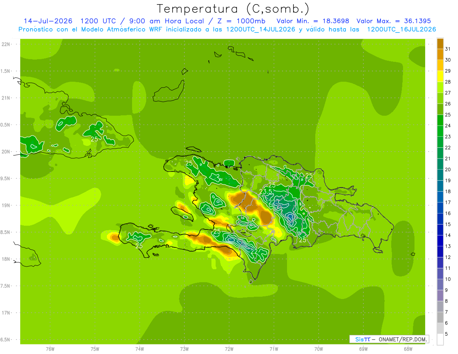Select the blue swatch between 16 and 17

[440, 208]
